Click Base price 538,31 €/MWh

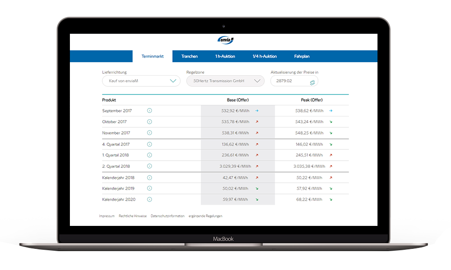[235, 133]
